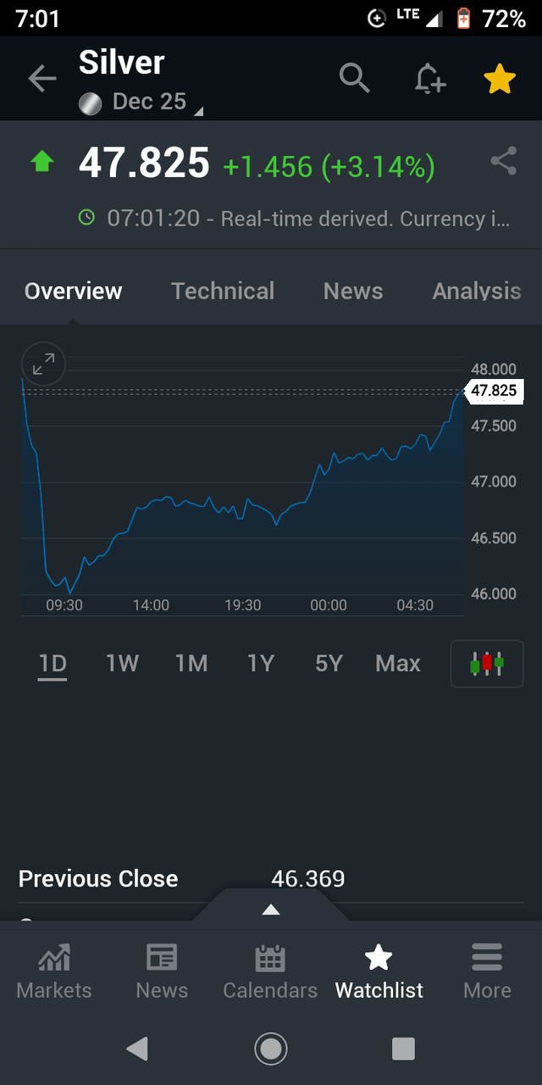Switch chart to candlestick view
Image resolution: width=542 pixels, height=1085 pixels.
[x=486, y=664]
